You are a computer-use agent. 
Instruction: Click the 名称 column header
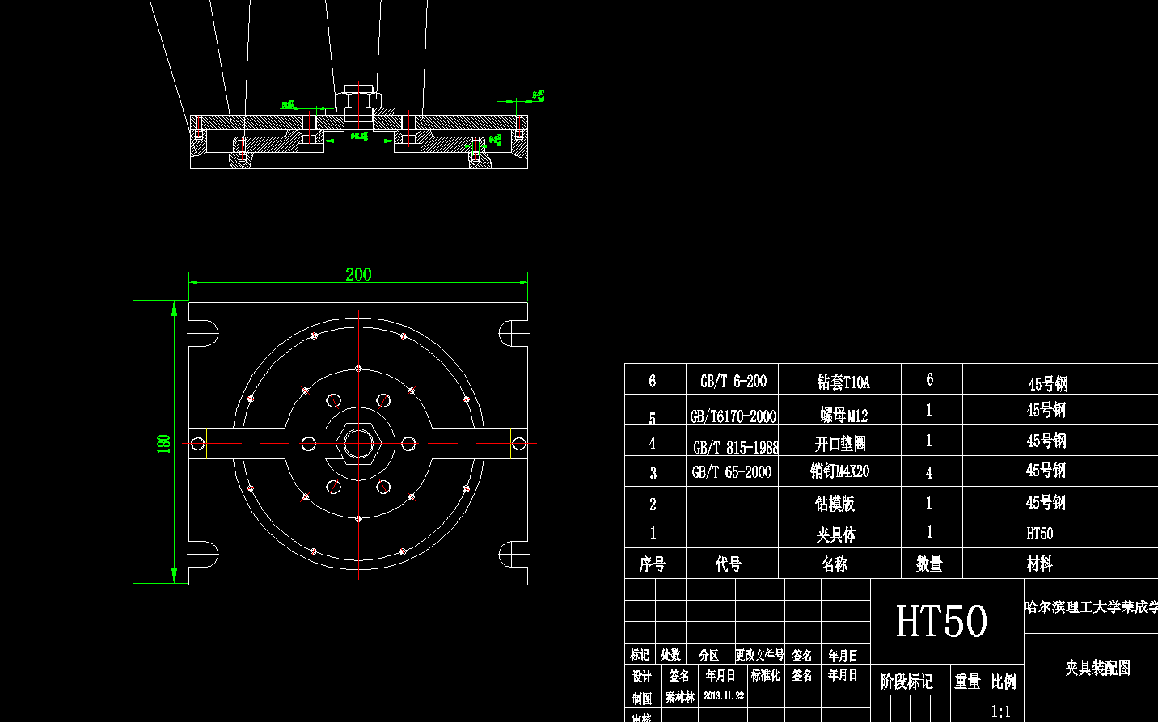pyautogui.click(x=835, y=564)
